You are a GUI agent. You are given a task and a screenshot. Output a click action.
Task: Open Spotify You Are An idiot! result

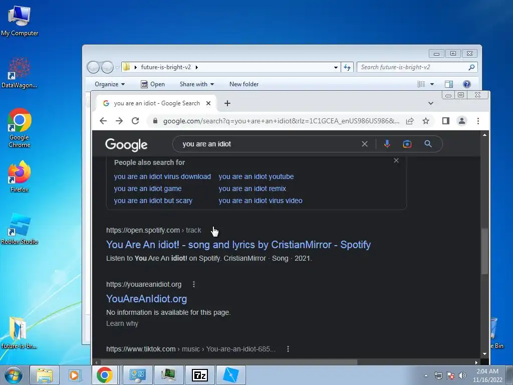(x=238, y=245)
